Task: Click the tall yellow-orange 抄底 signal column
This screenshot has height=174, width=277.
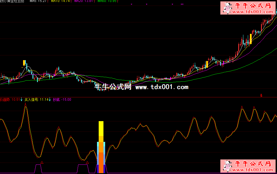Action: [x=101, y=147]
